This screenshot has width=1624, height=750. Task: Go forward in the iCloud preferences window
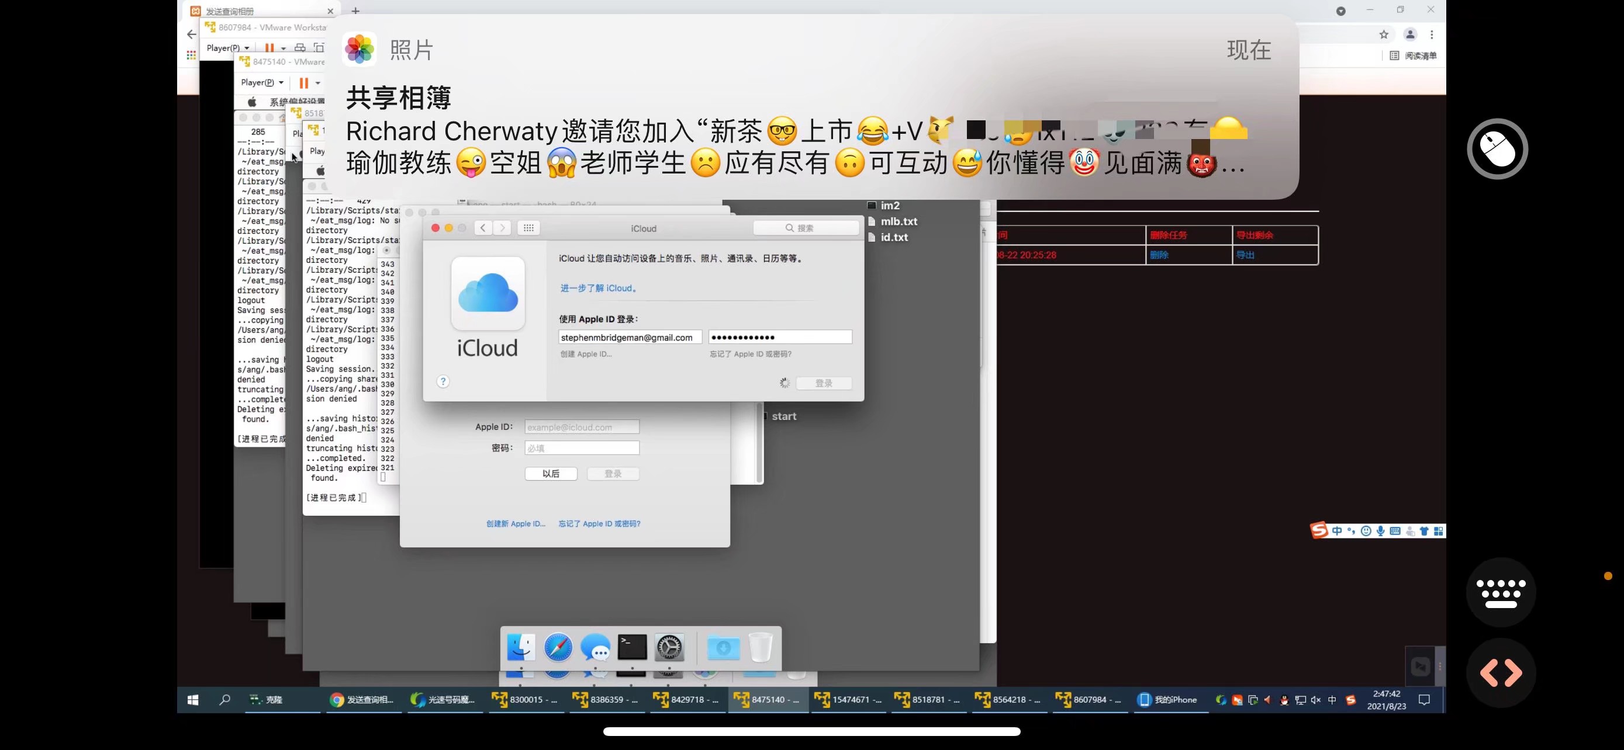(x=502, y=228)
